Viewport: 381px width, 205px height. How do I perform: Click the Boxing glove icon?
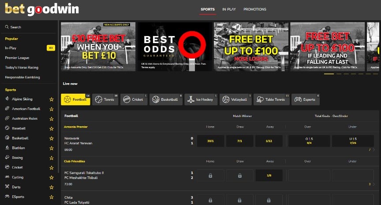pyautogui.click(x=7, y=157)
